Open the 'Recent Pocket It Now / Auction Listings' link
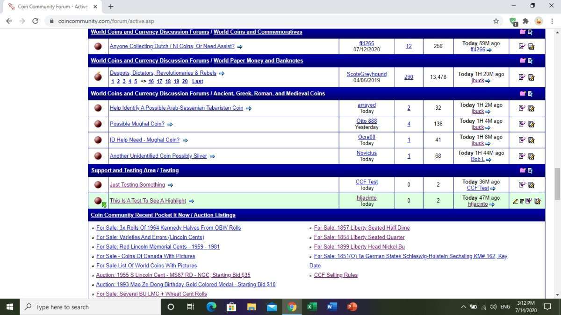The image size is (561, 315). pos(163,215)
